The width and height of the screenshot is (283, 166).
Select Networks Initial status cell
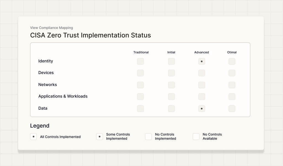coord(171,85)
